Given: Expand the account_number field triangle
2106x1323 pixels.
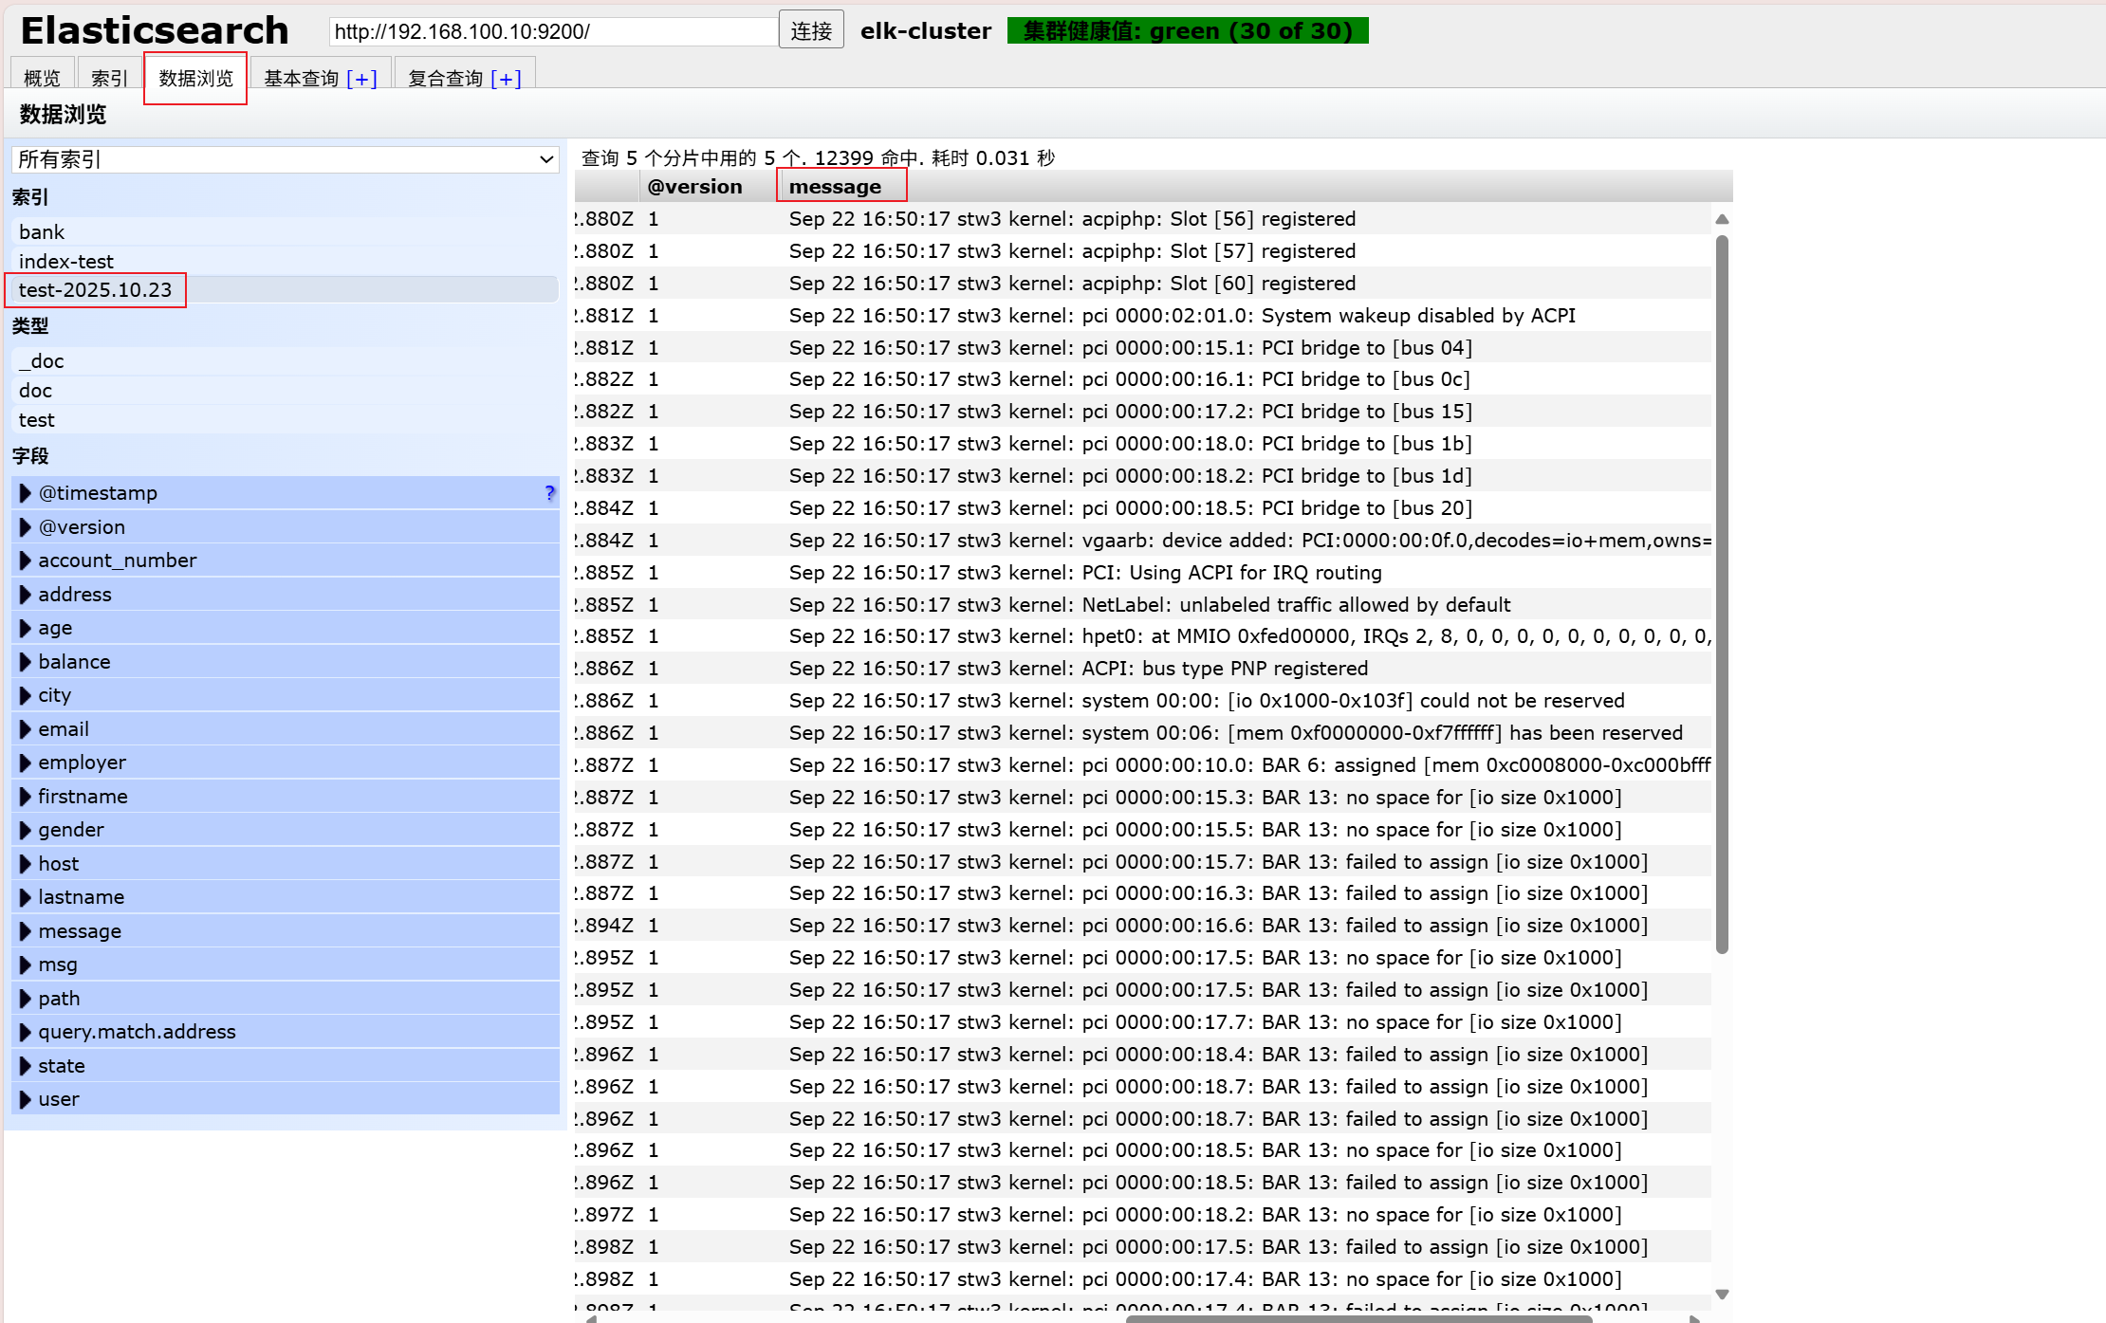Looking at the screenshot, I should click(x=26, y=560).
